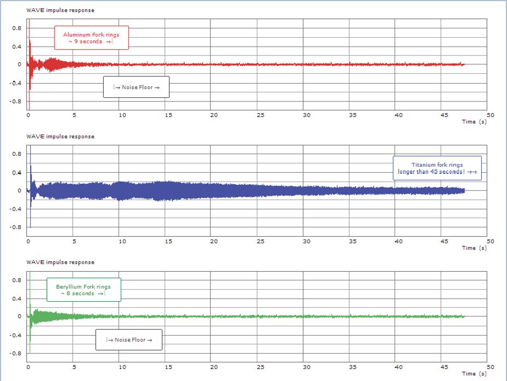Image resolution: width=507 pixels, height=381 pixels.
Task: Click the 'WAVE impulse response' title above the blue plot
Action: click(x=61, y=137)
